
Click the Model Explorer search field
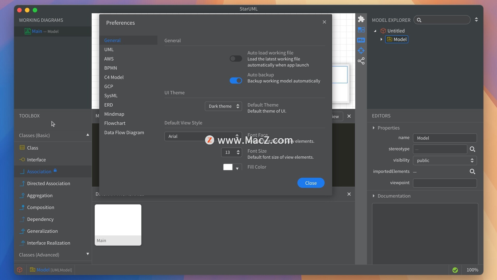[x=442, y=20]
